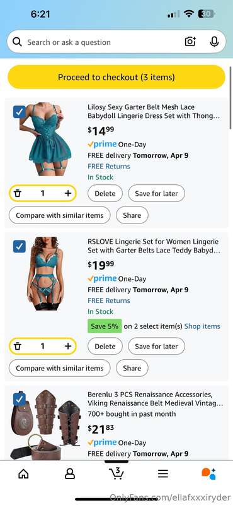
Task: Open the account profile icon
Action: point(70,473)
